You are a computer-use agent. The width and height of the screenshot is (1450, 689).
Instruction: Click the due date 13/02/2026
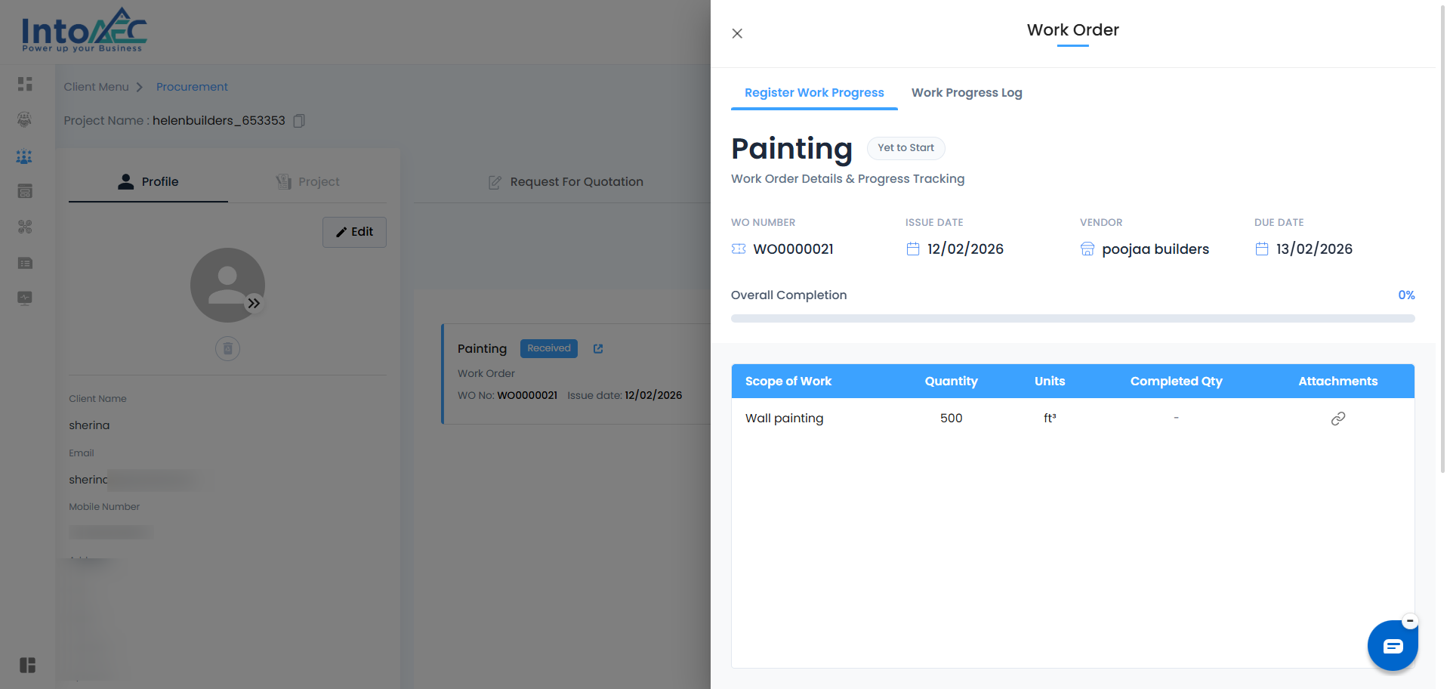coord(1314,249)
